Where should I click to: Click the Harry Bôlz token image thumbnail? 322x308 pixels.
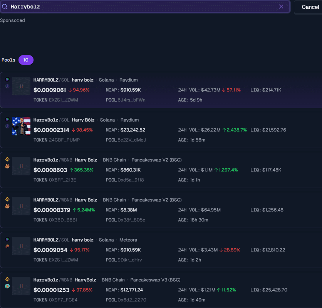click(x=21, y=126)
